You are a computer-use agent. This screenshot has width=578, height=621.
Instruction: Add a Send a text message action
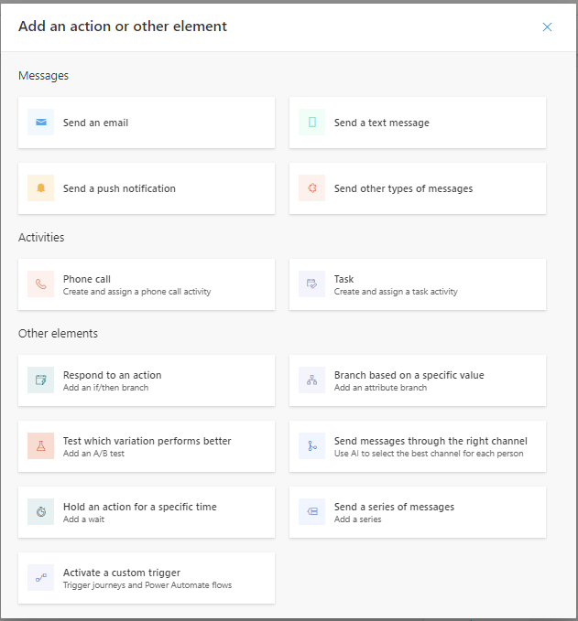point(381,123)
